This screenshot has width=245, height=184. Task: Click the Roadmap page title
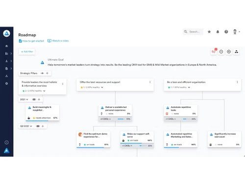coord(27,35)
